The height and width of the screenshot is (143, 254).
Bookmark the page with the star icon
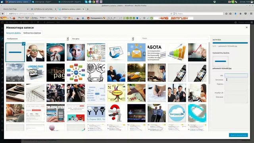[226, 14]
